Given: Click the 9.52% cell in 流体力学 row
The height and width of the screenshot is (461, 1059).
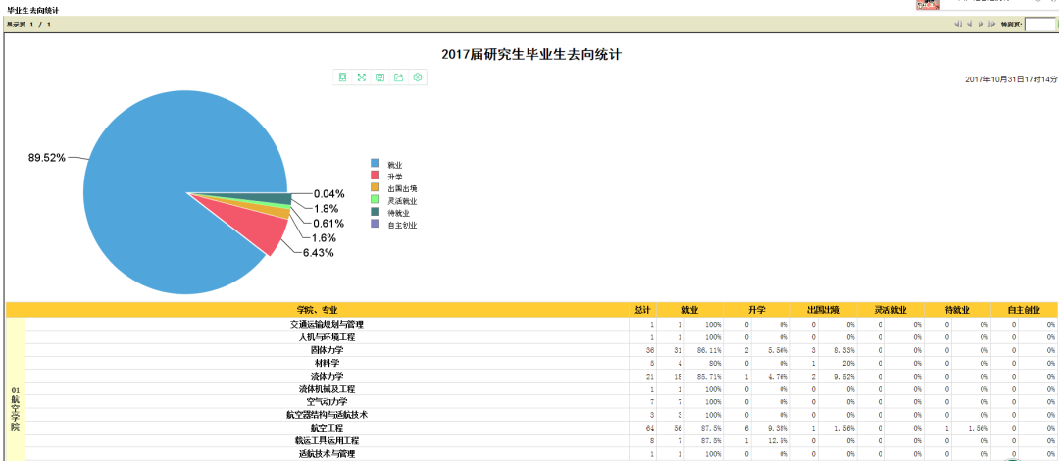Looking at the screenshot, I should tap(837, 376).
